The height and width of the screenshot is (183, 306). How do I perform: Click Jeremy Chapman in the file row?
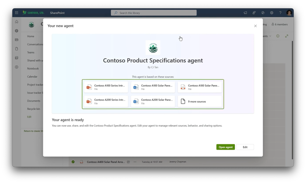(x=178, y=162)
